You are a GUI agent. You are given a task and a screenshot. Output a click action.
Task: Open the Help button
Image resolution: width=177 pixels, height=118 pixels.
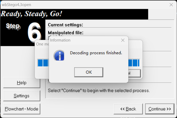22,83
